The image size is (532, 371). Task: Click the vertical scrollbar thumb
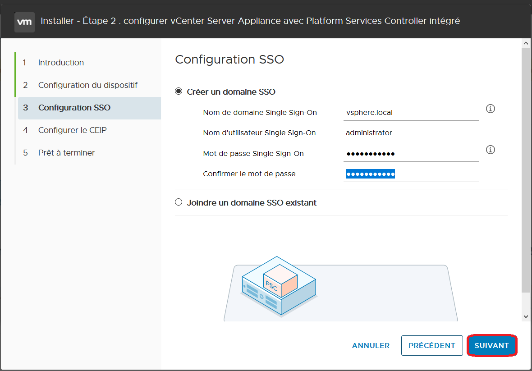[526, 169]
